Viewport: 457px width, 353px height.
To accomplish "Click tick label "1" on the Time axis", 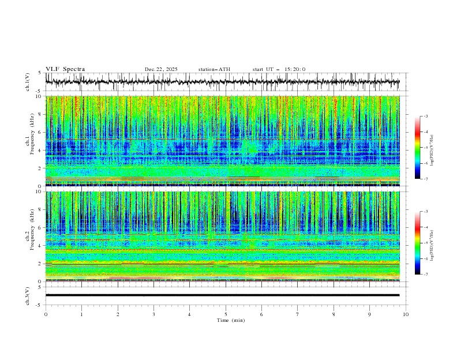I will tap(81, 314).
